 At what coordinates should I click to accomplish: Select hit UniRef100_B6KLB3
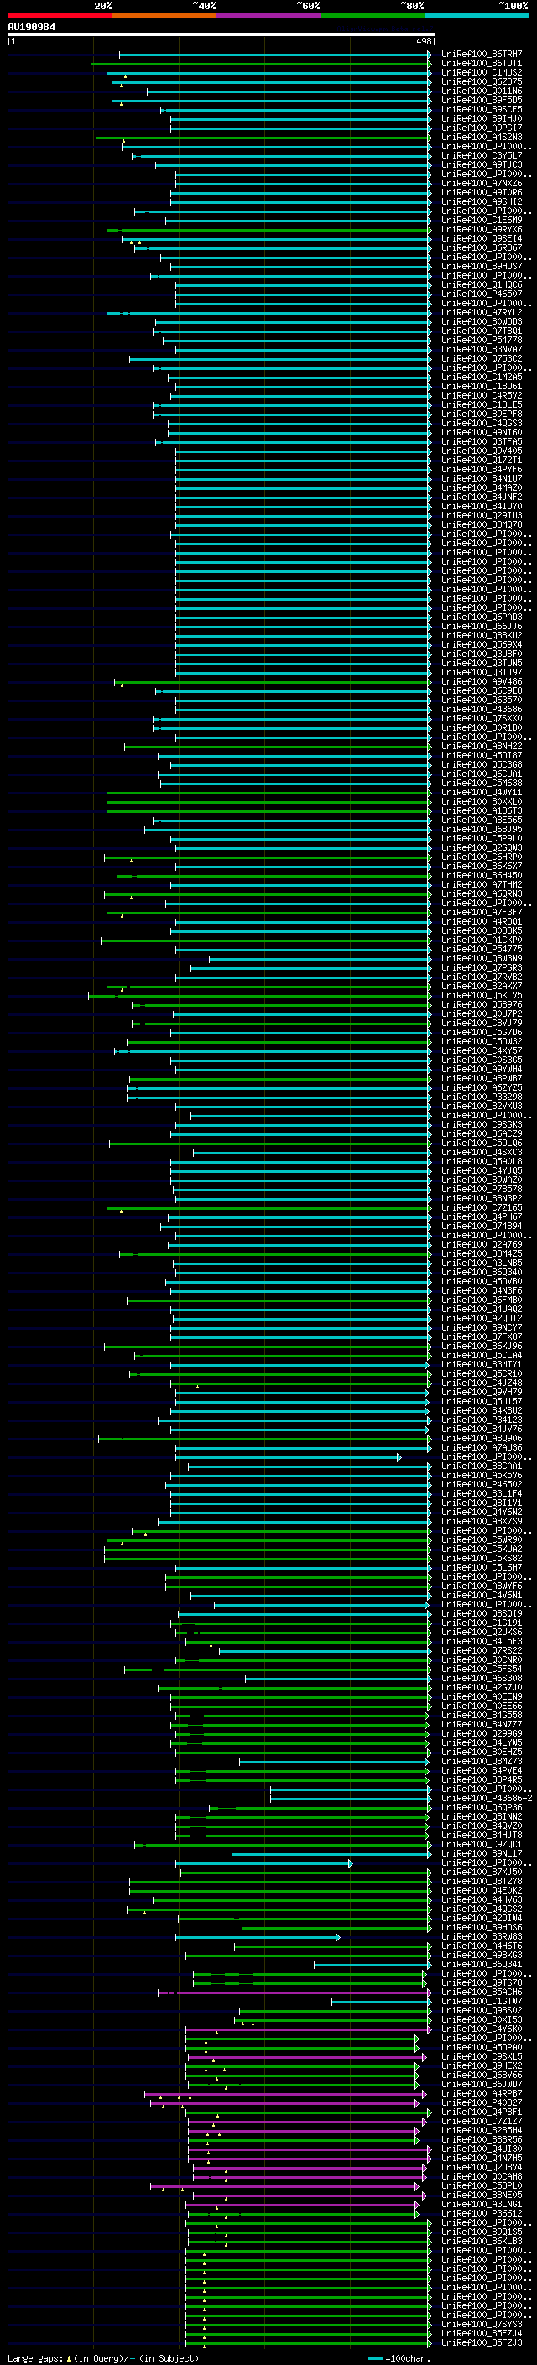pyautogui.click(x=481, y=2241)
